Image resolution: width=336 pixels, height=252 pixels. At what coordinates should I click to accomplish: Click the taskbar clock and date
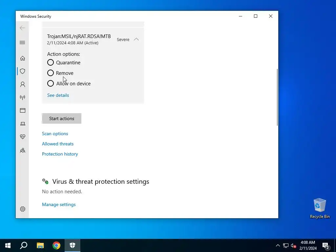(x=308, y=245)
